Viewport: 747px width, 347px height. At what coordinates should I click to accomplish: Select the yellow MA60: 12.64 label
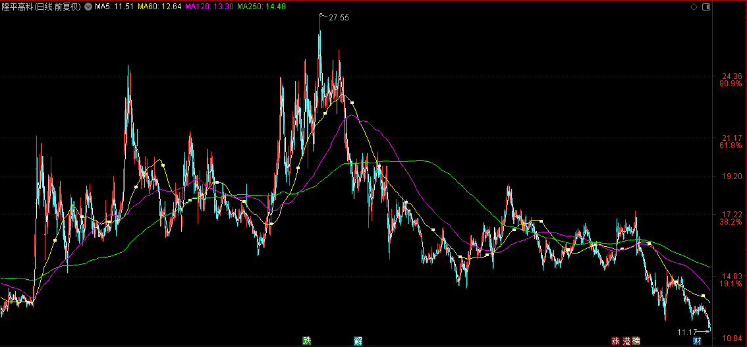159,7
